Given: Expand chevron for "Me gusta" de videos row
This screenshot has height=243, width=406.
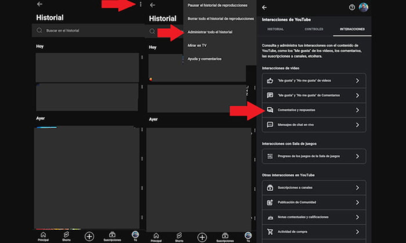Looking at the screenshot, I should (x=357, y=81).
